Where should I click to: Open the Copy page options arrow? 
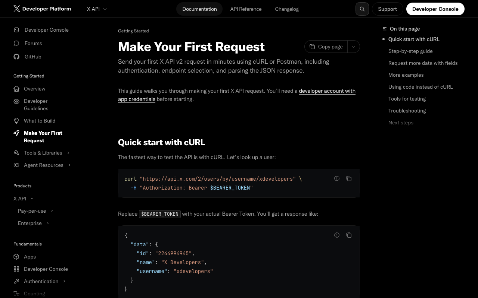tap(354, 47)
